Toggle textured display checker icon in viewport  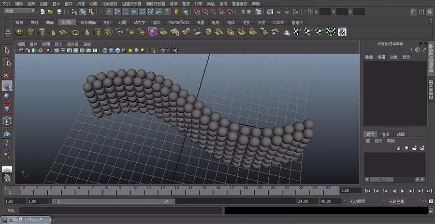click(x=124, y=50)
